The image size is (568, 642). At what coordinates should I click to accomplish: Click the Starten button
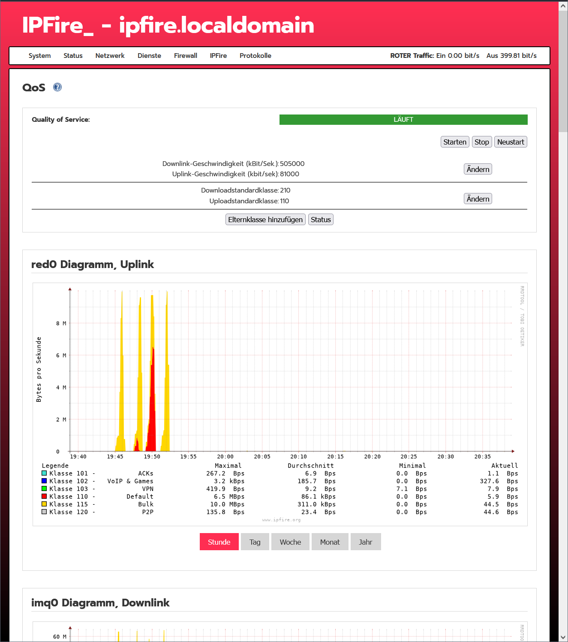455,142
